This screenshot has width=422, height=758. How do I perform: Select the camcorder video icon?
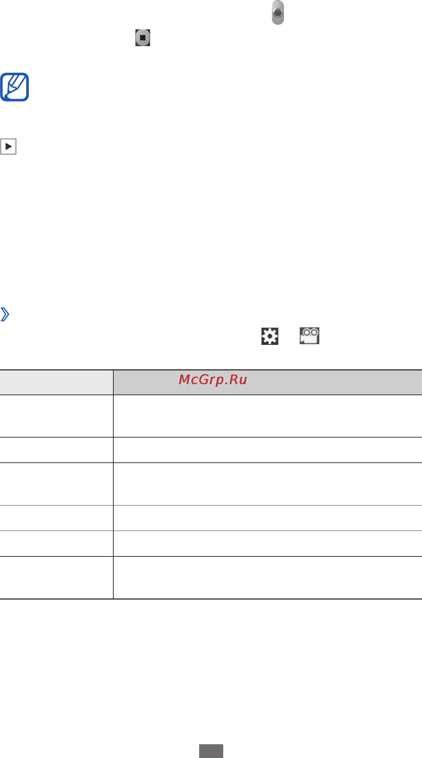(x=309, y=336)
